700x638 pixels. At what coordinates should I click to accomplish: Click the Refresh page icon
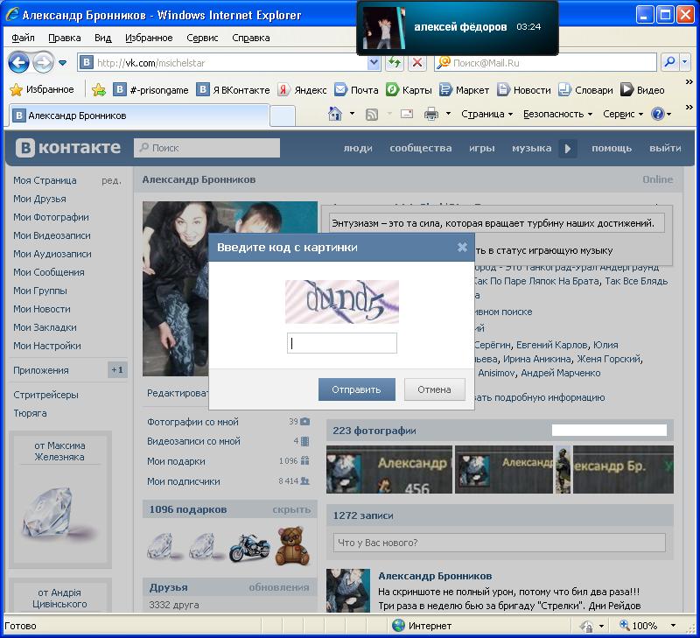coord(395,62)
